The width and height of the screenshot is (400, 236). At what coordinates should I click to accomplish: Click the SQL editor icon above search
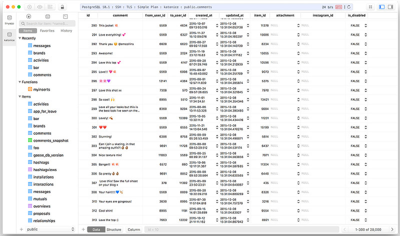pos(65,16)
